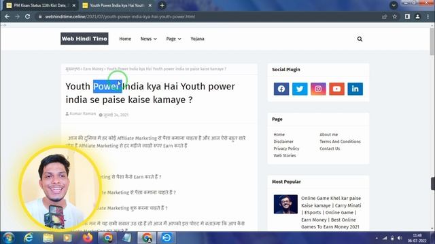Viewport: 435px width, 244px height.
Task: Open the YouTube social icon
Action: coord(337,89)
